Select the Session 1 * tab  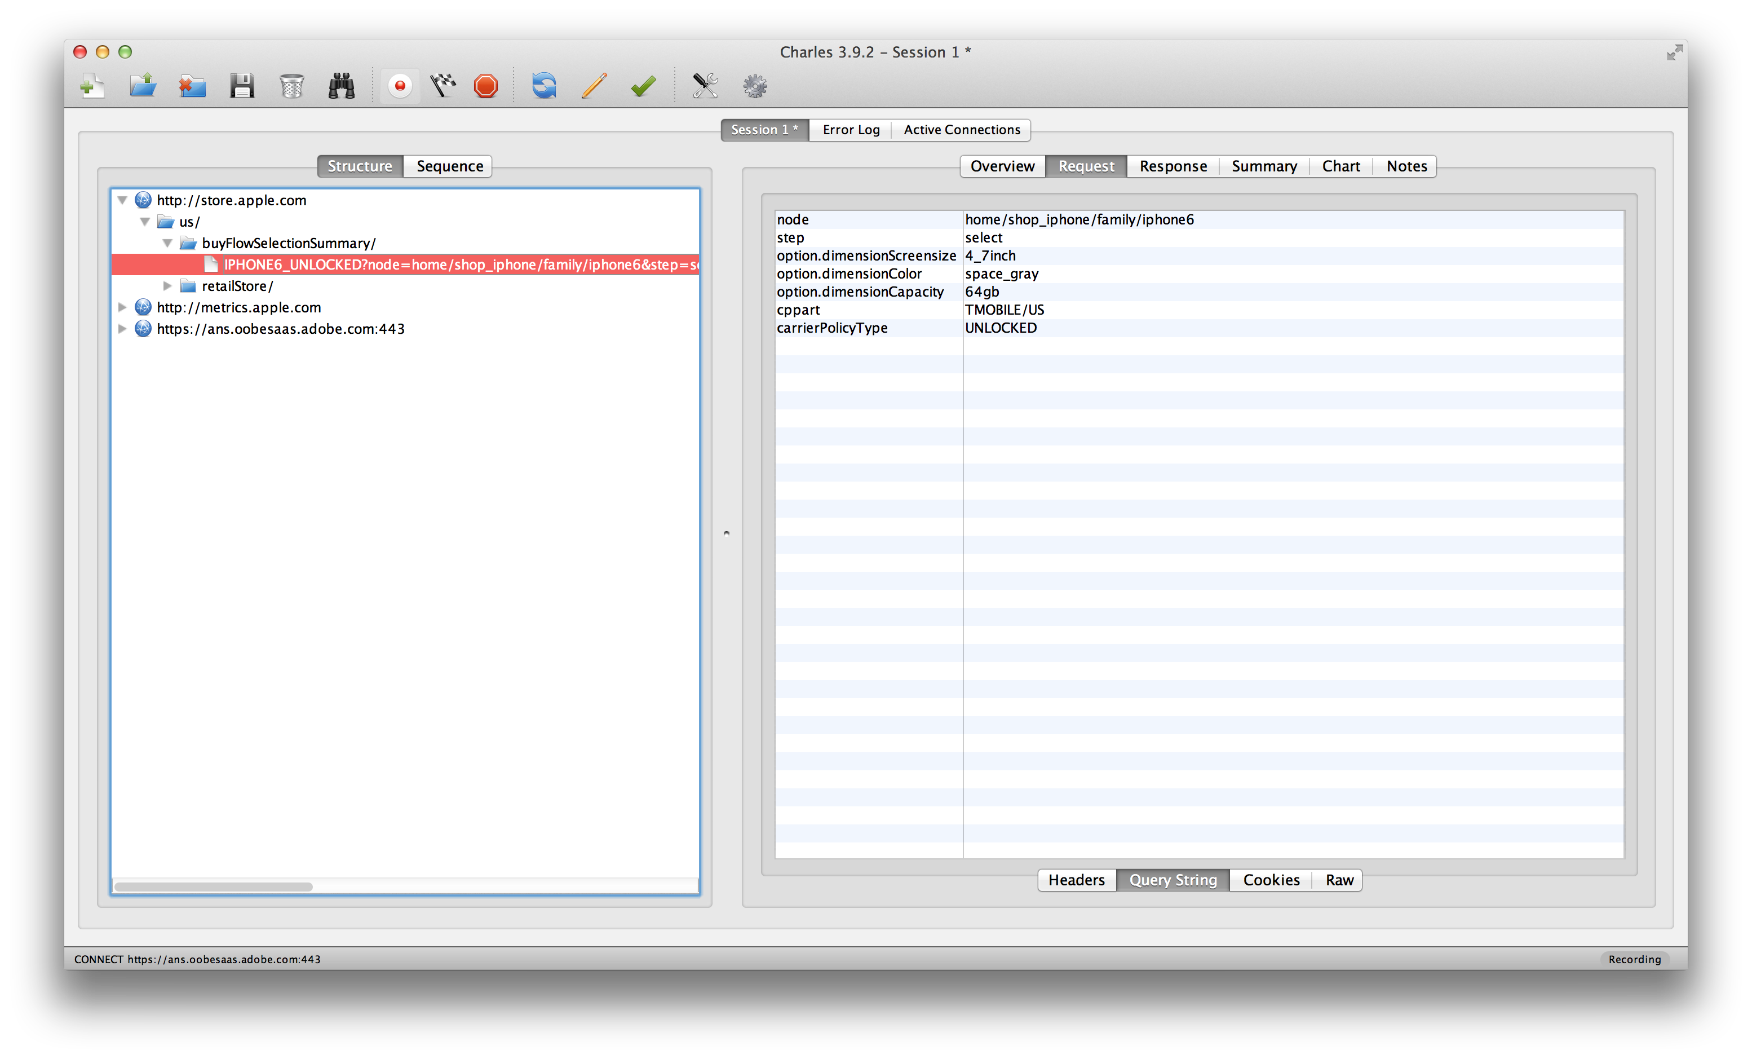(x=765, y=130)
